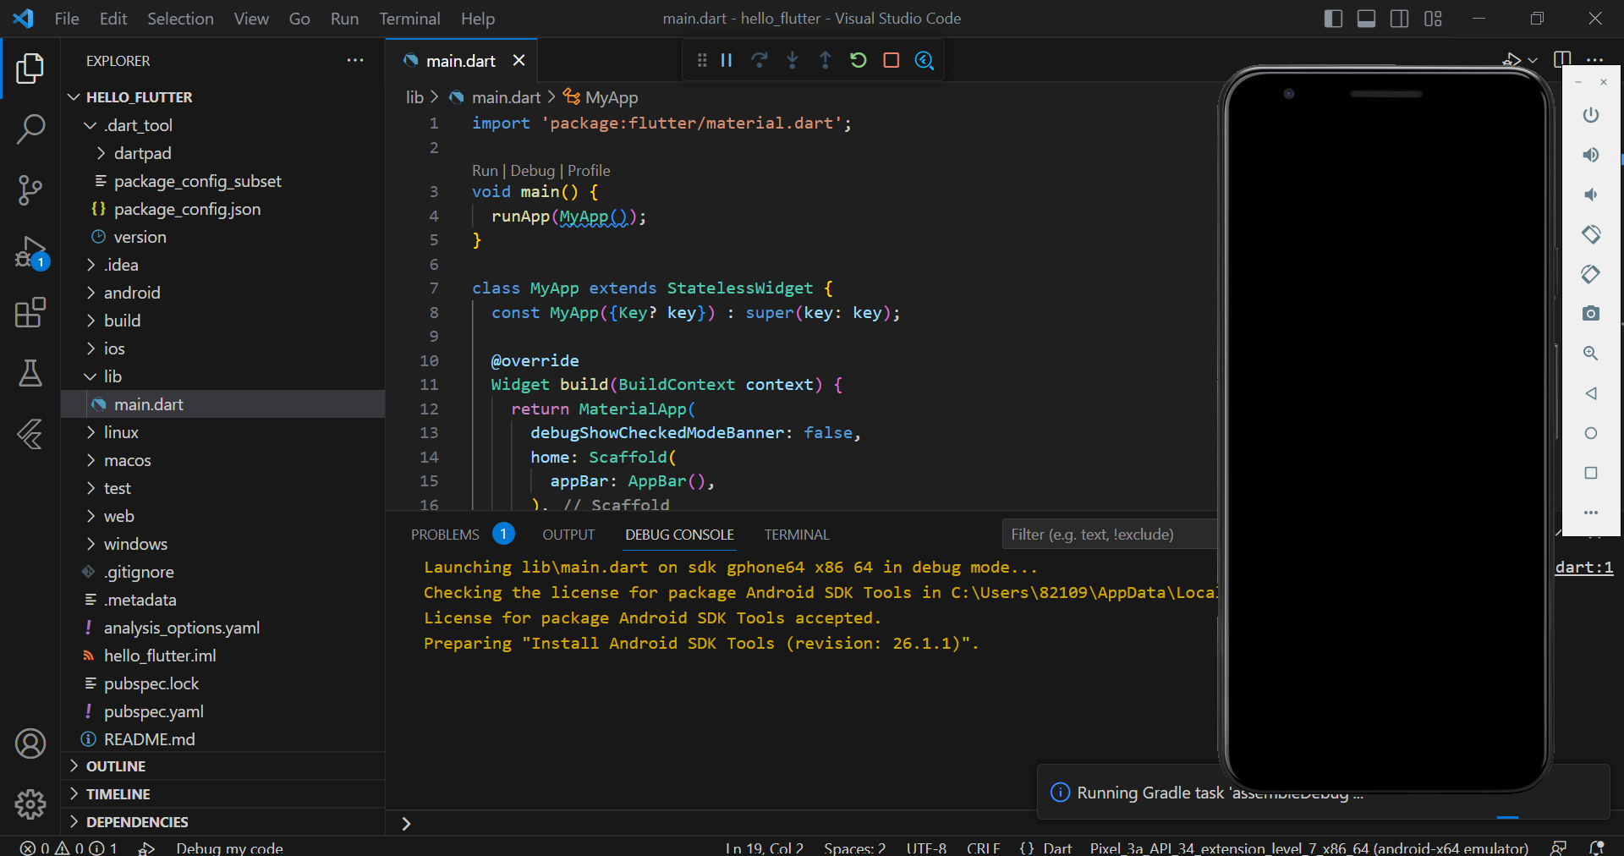Image resolution: width=1624 pixels, height=856 pixels.
Task: Click the debug console filter field
Action: tap(1110, 535)
